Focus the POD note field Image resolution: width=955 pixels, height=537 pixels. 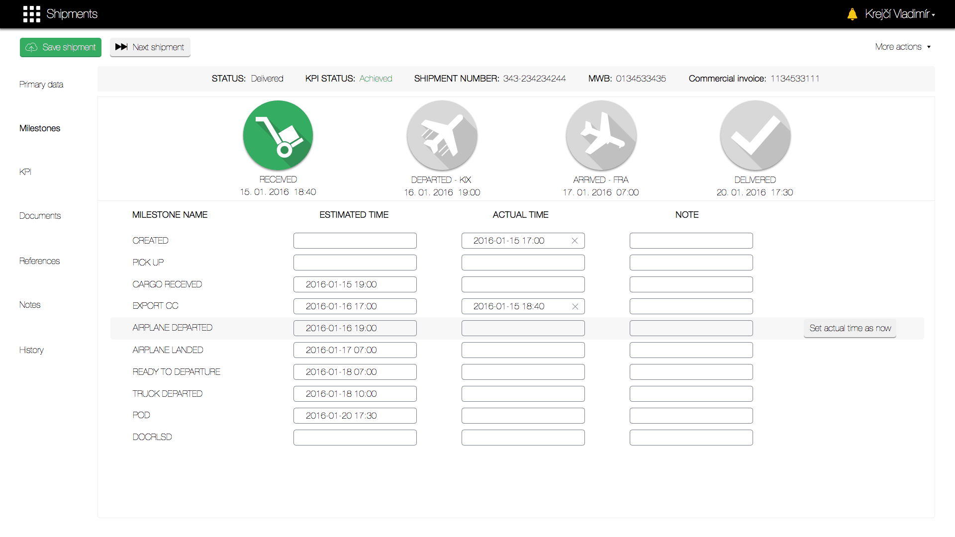click(691, 415)
